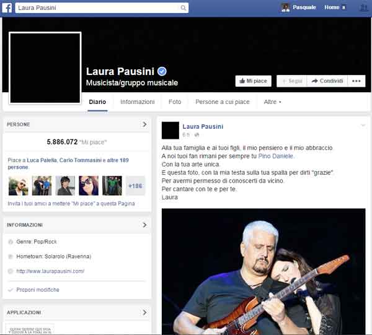372x335 pixels.
Task: Click the Condividi share button
Action: click(x=327, y=81)
